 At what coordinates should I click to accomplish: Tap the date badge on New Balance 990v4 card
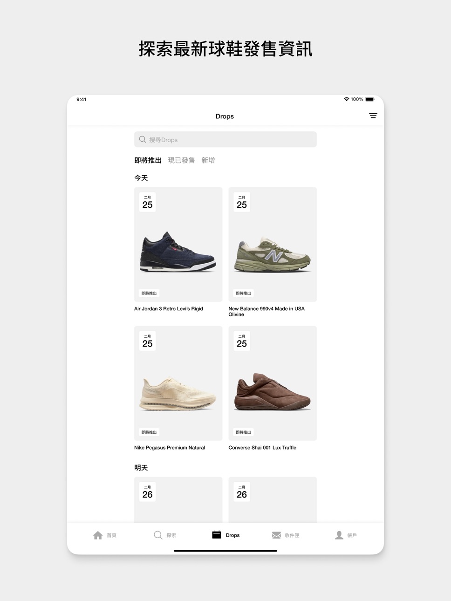pos(242,202)
